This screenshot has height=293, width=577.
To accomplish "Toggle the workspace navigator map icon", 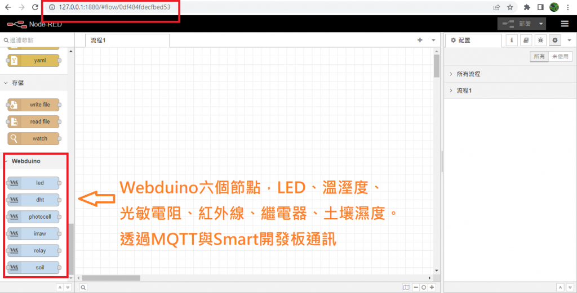I will click(406, 287).
